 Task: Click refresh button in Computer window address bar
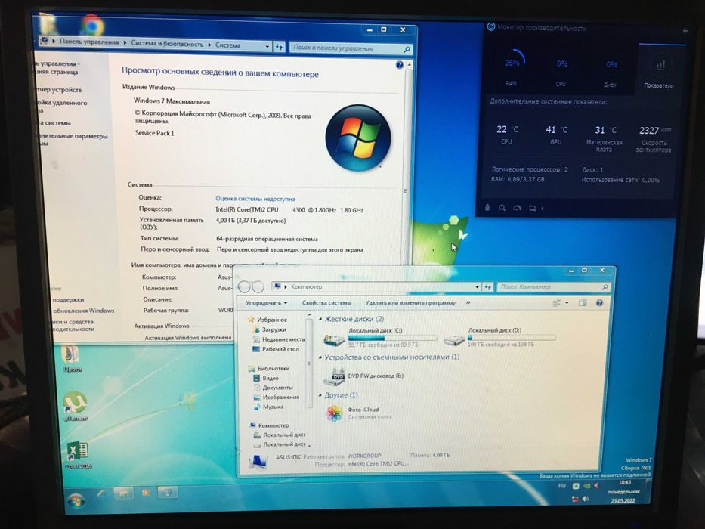[x=488, y=286]
